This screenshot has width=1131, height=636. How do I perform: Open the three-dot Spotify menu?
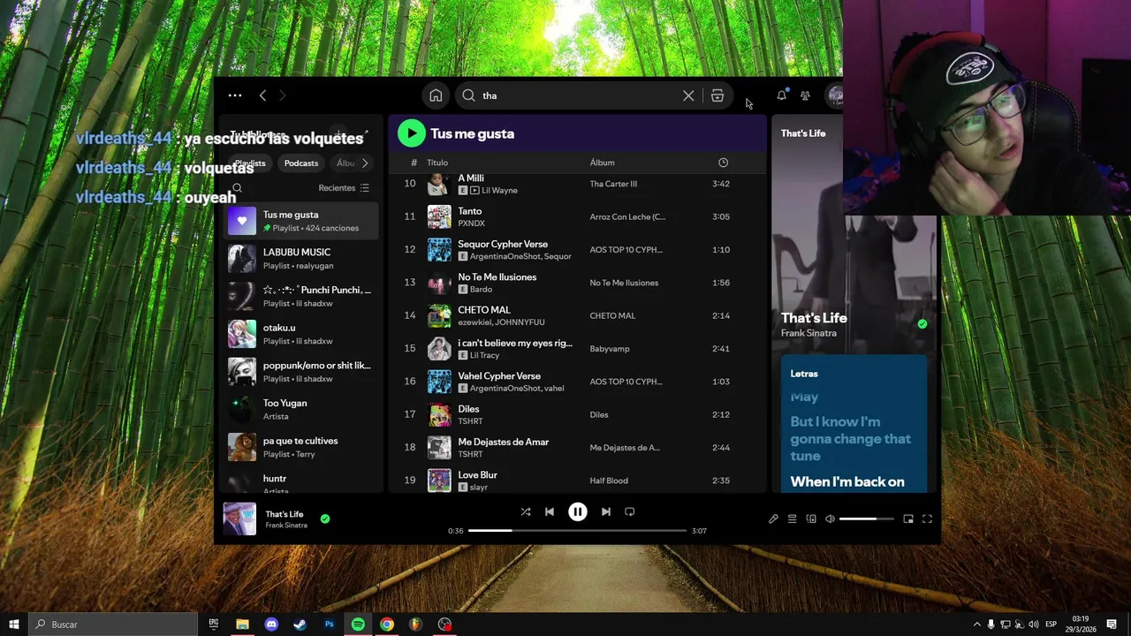(x=235, y=95)
